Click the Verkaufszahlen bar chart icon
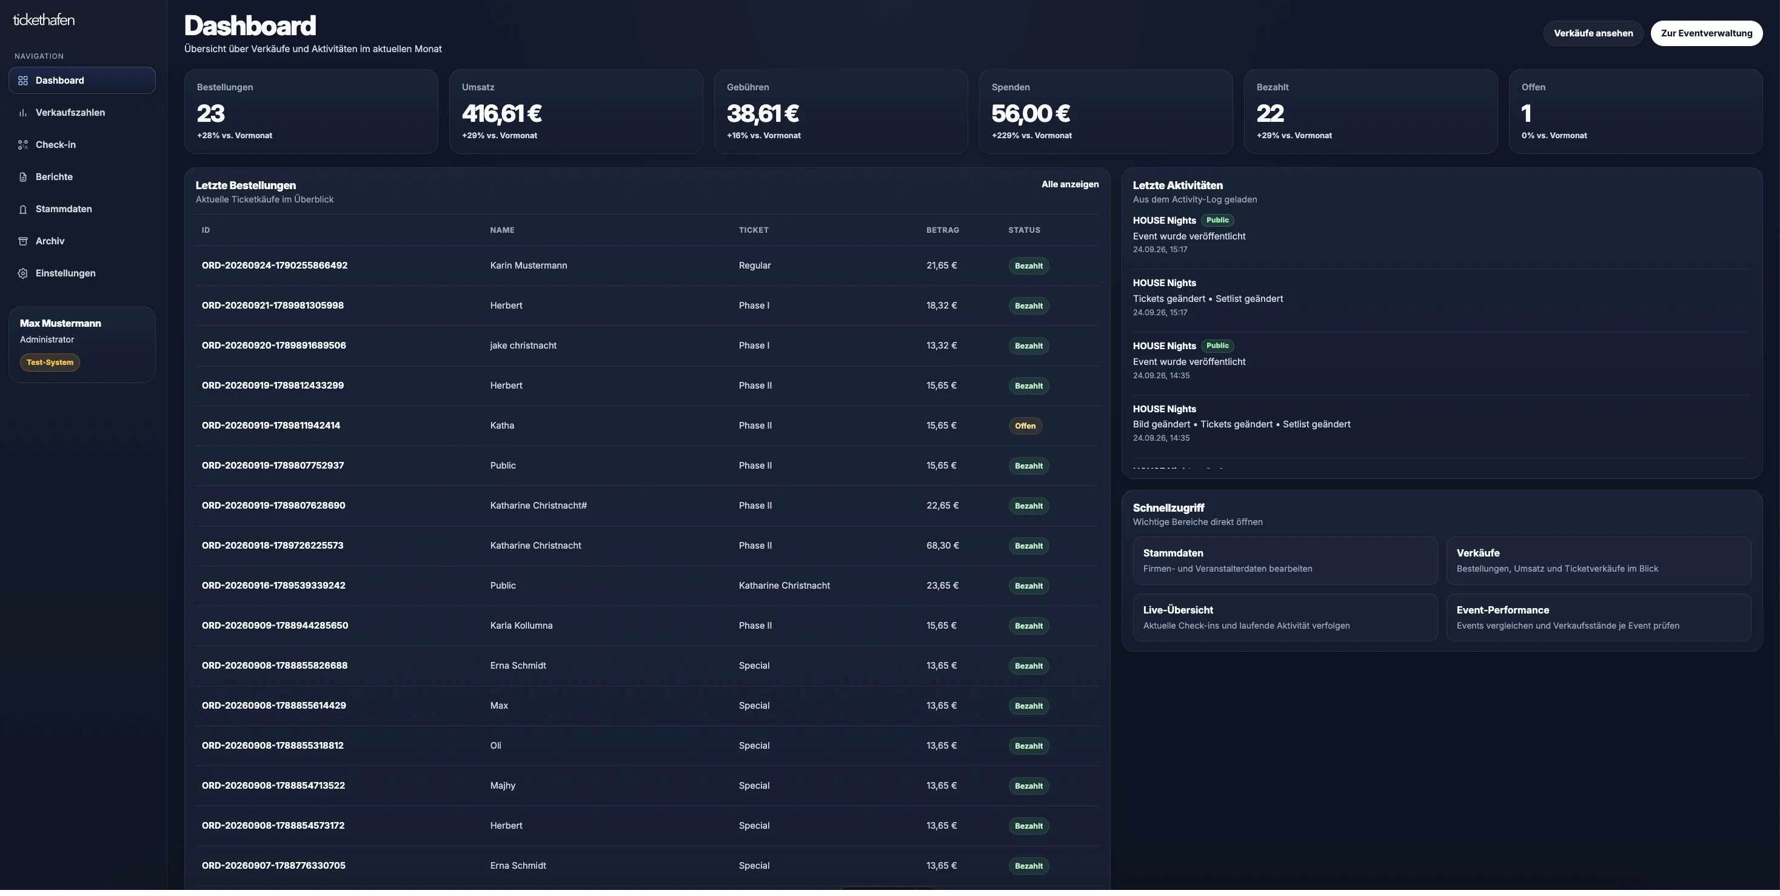 pos(23,113)
